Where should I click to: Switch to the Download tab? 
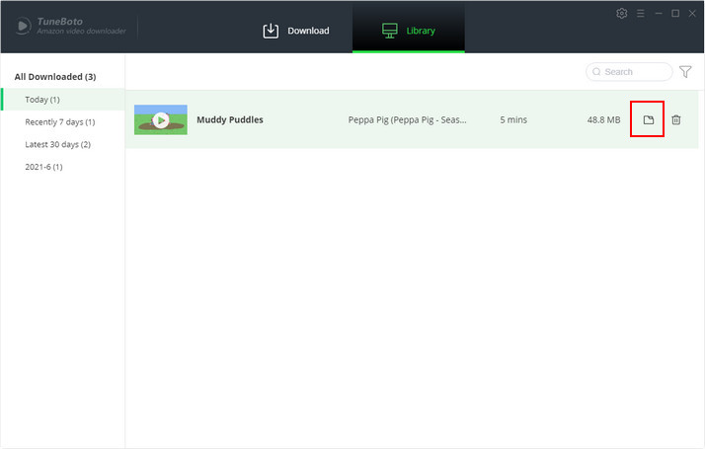click(x=296, y=31)
